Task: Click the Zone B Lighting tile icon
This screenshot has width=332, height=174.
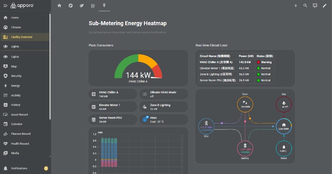Action: tap(145, 107)
